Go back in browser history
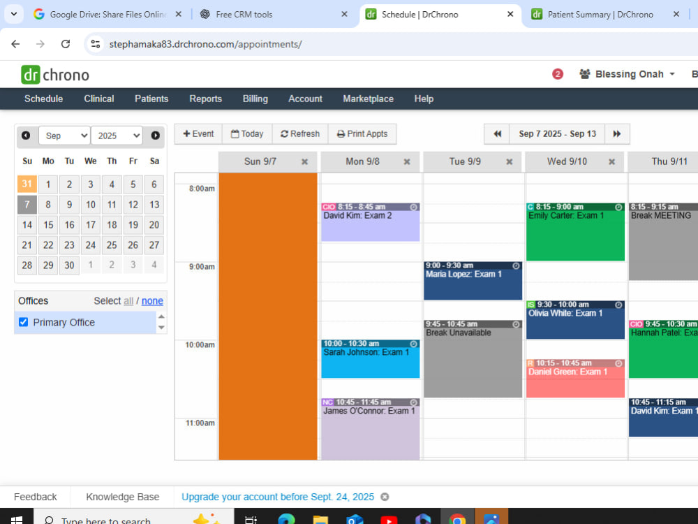This screenshot has height=524, width=698. point(15,43)
